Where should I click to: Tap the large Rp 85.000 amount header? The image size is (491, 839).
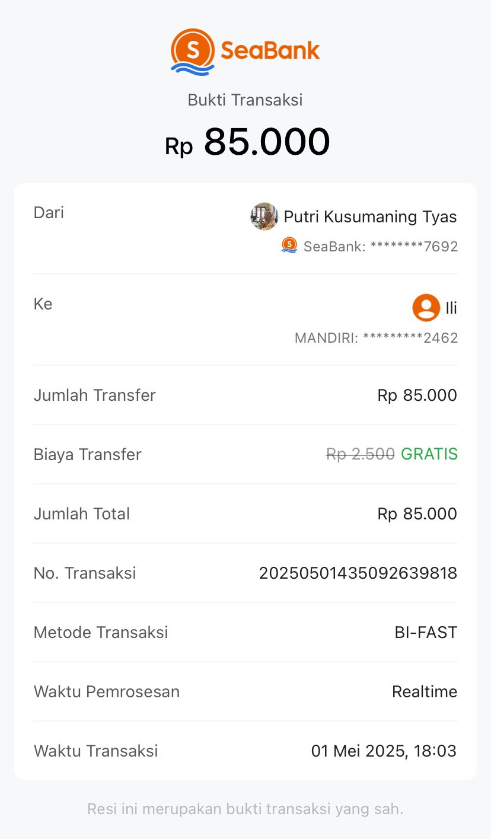[x=247, y=142]
